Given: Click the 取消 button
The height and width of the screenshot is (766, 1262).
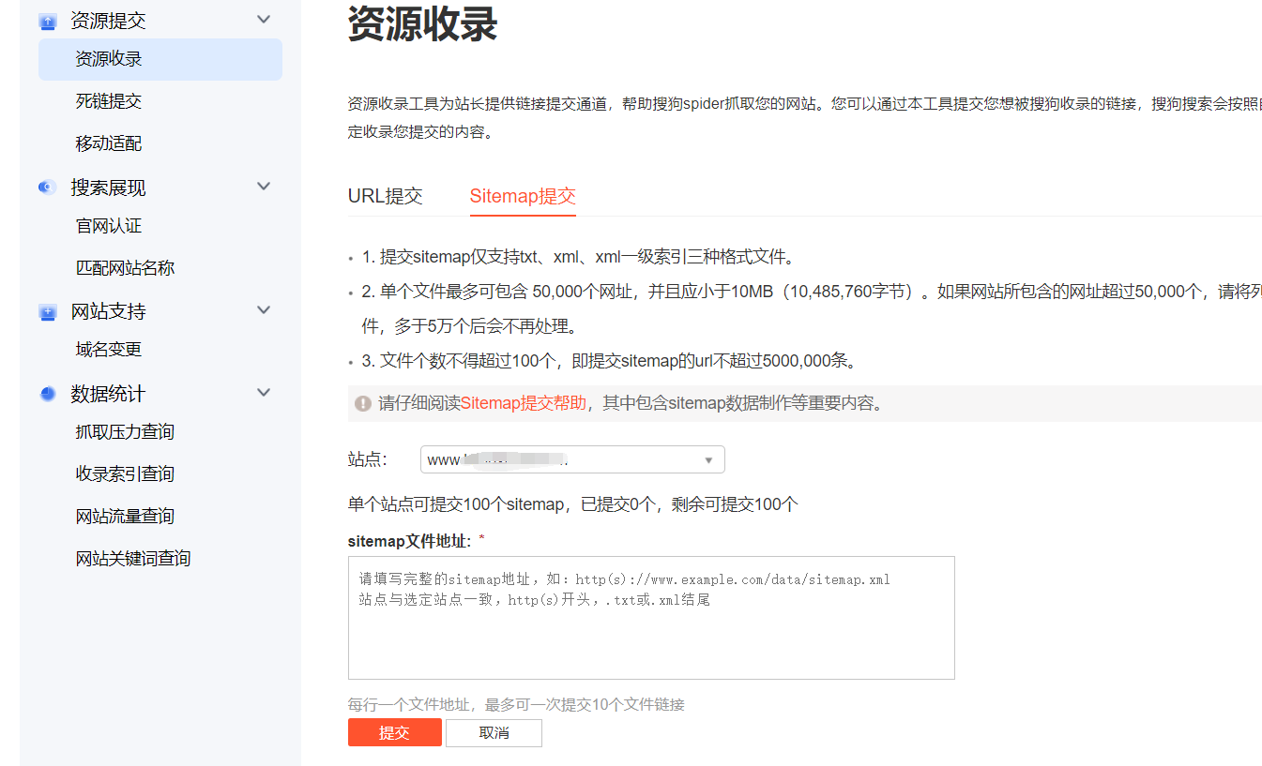Looking at the screenshot, I should pyautogui.click(x=494, y=733).
